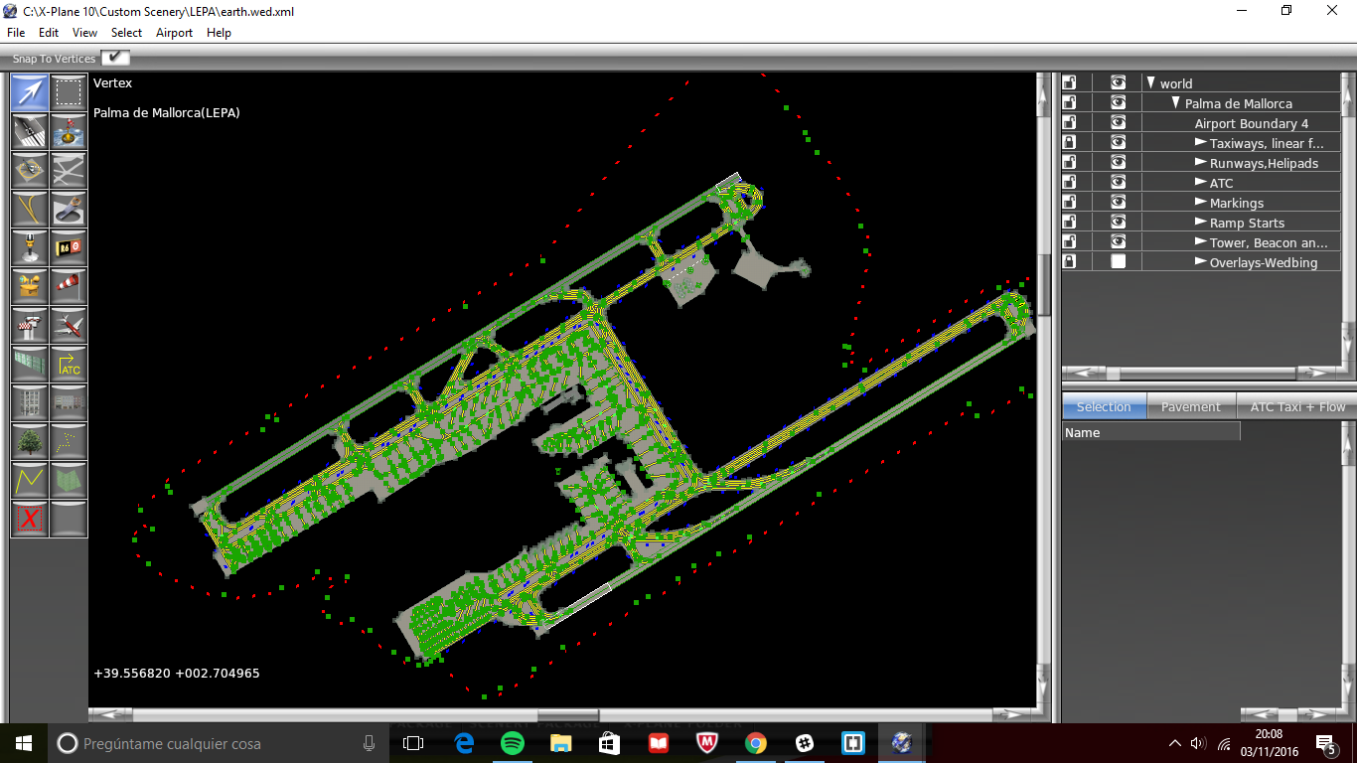
Task: Pick the red X Exclusion Zone tool
Action: pyautogui.click(x=30, y=520)
